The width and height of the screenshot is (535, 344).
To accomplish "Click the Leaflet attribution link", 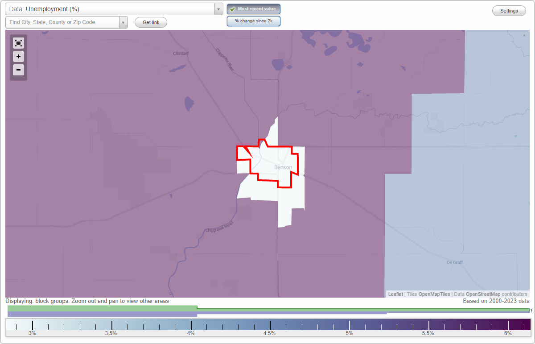I will tap(395, 294).
